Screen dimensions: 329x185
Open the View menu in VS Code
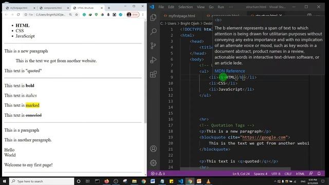click(200, 7)
